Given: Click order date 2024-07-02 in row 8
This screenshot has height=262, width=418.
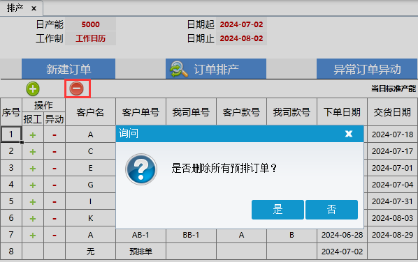Looking at the screenshot, I should [x=343, y=252].
